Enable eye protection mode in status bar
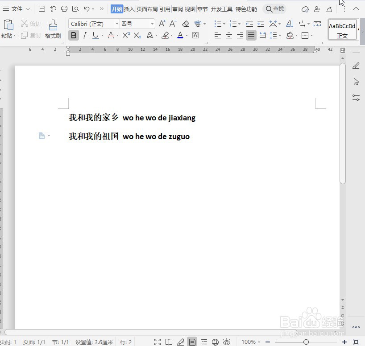This screenshot has height=346, width=365. coord(227,342)
